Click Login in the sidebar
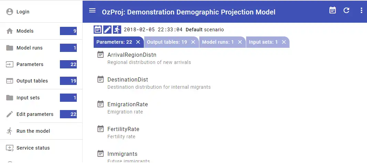The height and width of the screenshot is (163, 367). [x=23, y=12]
